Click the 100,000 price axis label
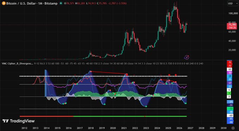Image resolution: width=239 pixels, height=131 pixels. coord(233,13)
